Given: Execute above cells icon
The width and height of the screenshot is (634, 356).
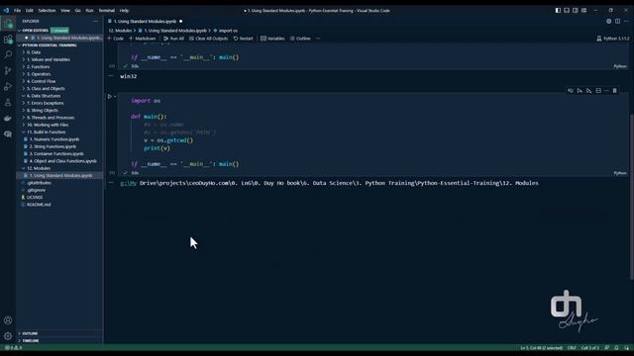Looking at the screenshot, I should point(580,91).
